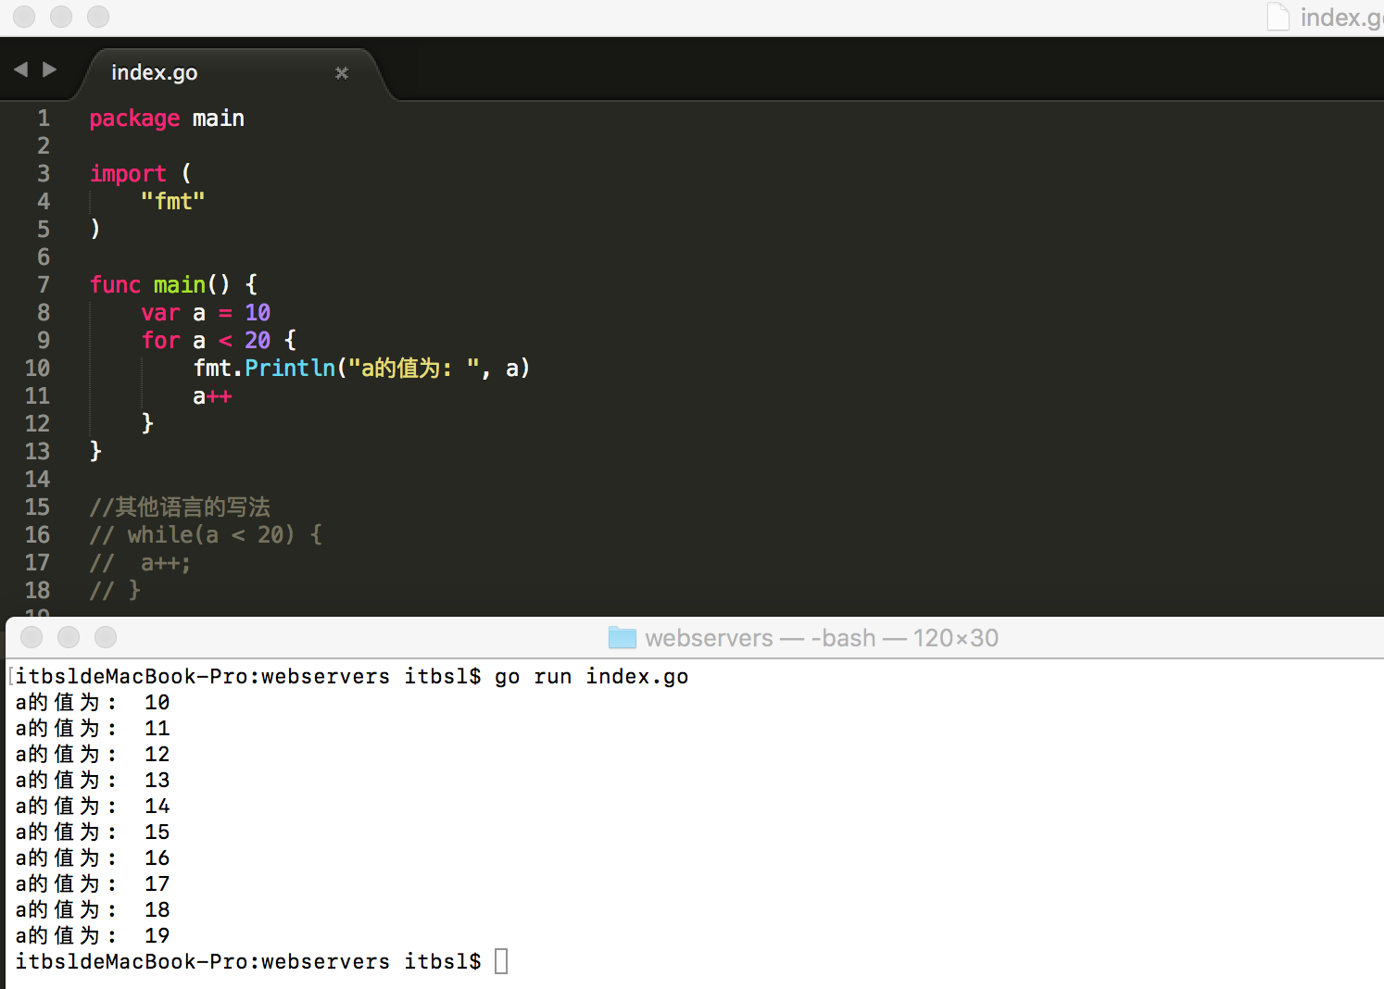The height and width of the screenshot is (989, 1384).
Task: Close the webservers terminal window
Action: (31, 637)
